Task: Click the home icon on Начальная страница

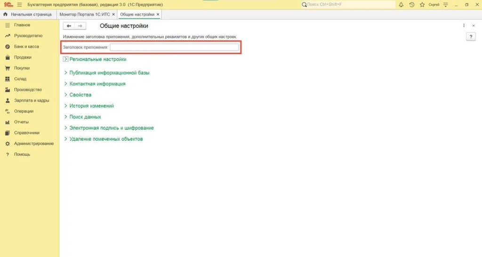Action: [x=5, y=14]
